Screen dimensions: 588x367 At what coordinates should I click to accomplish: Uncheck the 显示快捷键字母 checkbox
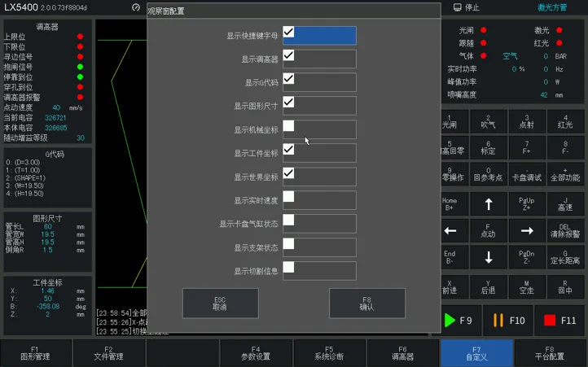click(288, 32)
